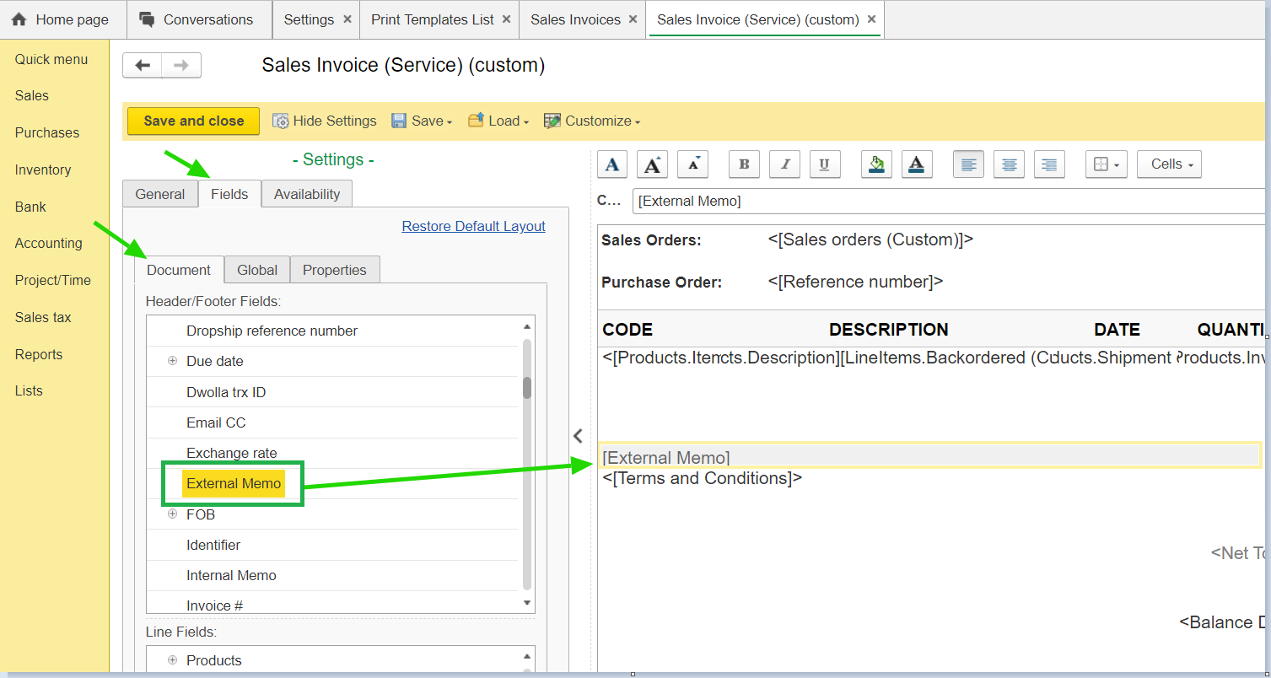
Task: Switch to the Availability settings tab
Action: coord(307,194)
